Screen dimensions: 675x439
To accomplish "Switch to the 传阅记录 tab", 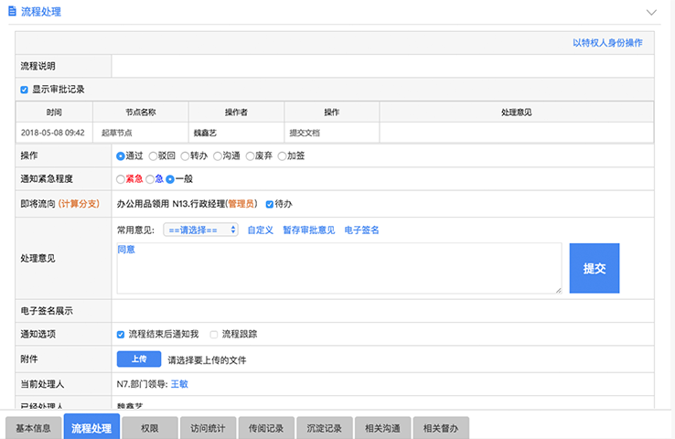I will 266,428.
